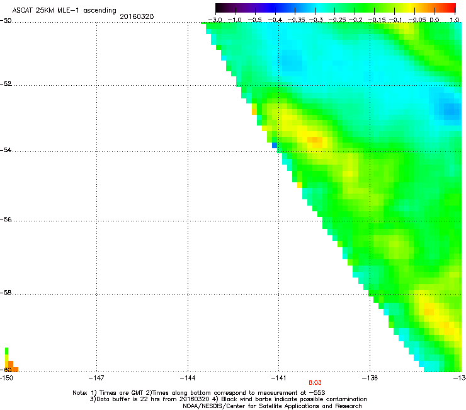The height and width of the screenshot is (410, 466).
Task: Click the black end of the colorbar
Action: 220,8
